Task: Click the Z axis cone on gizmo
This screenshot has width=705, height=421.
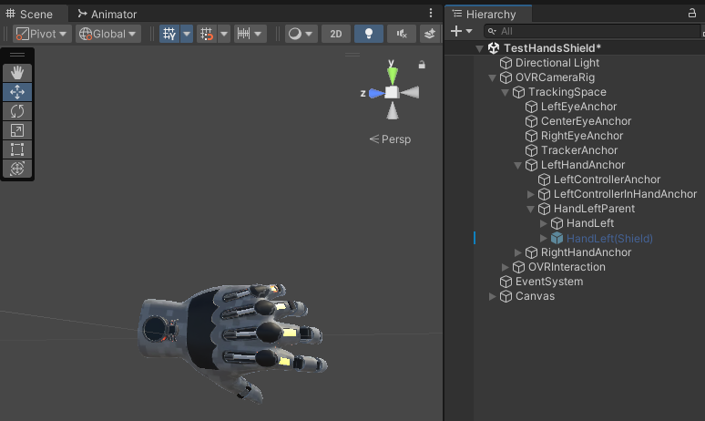Action: 376,93
